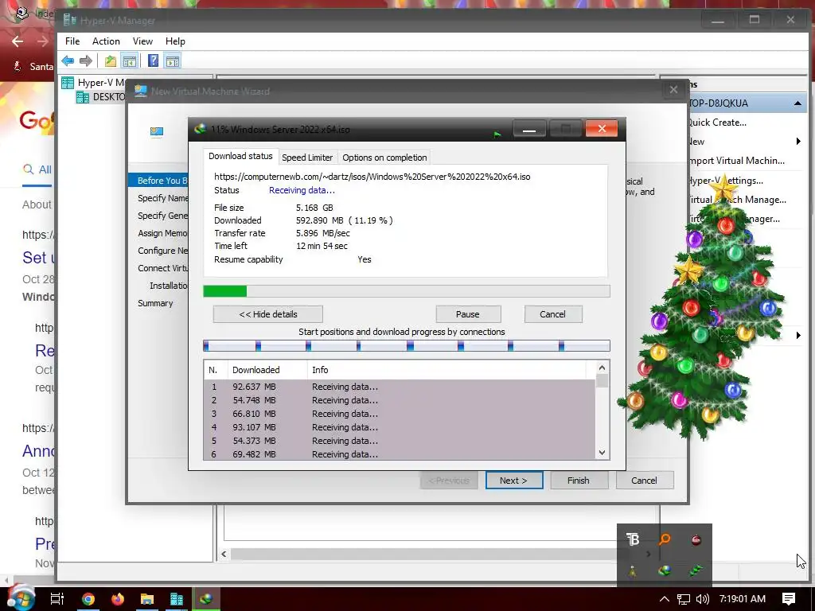Click the taskbar clock showing 7:19:01 AM
This screenshot has height=611, width=815.
click(x=743, y=599)
